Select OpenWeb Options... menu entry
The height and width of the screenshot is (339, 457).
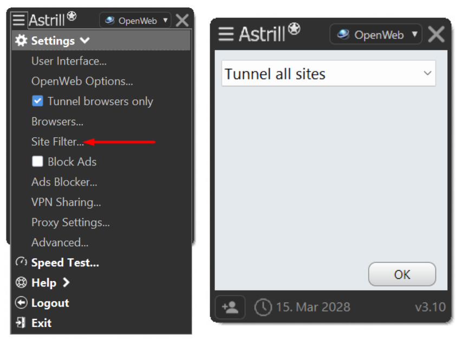point(82,81)
